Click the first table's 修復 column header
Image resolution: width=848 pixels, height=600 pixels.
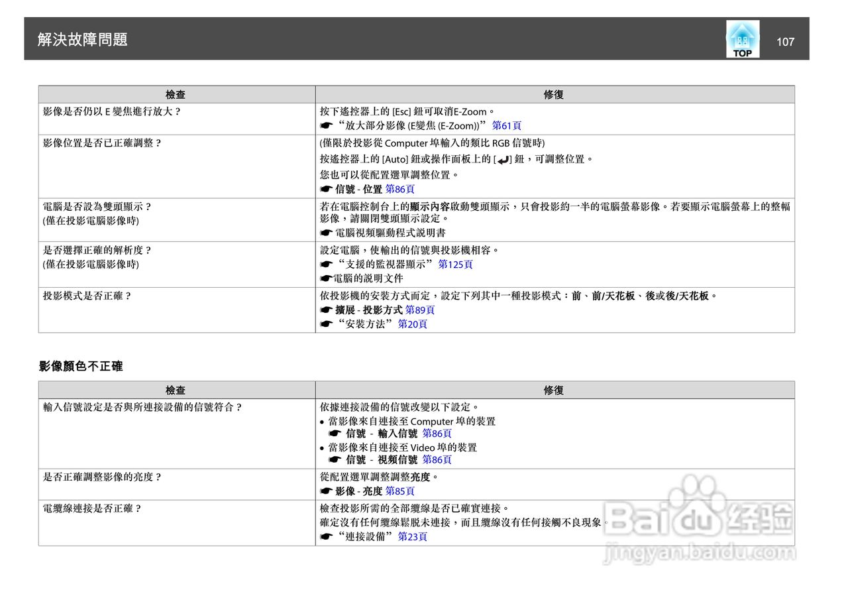pos(555,95)
